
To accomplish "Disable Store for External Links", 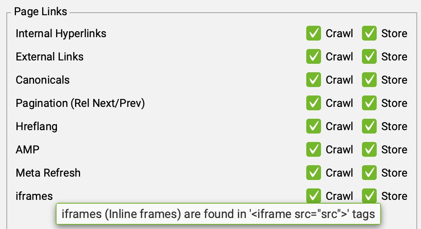I will click(369, 57).
